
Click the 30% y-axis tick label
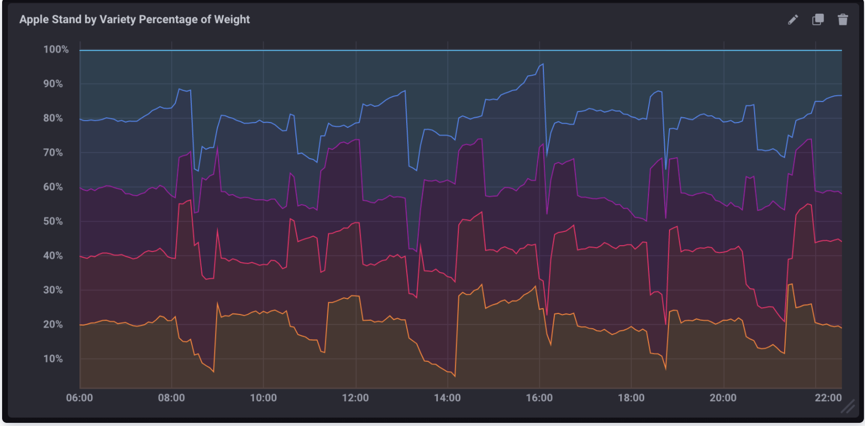53,290
